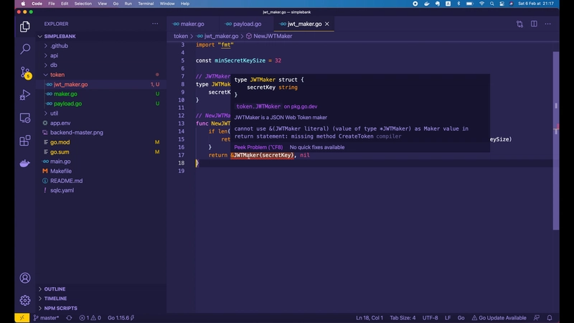Expand the OUTLINE section
Viewport: 574px width, 323px height.
point(55,289)
